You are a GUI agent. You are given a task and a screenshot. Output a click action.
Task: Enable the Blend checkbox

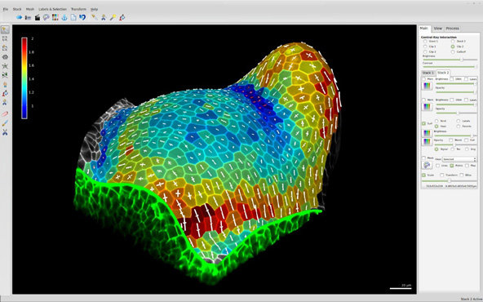click(451, 140)
